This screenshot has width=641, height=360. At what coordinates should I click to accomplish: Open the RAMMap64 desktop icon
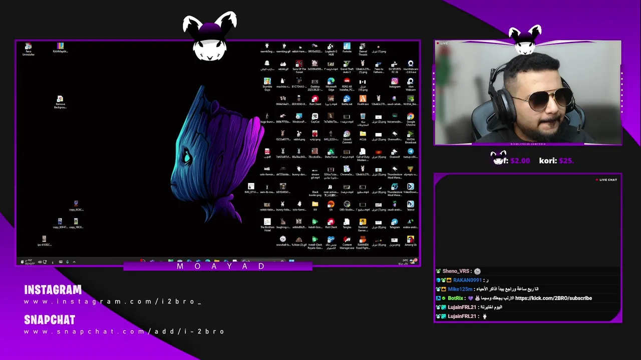coord(60,48)
